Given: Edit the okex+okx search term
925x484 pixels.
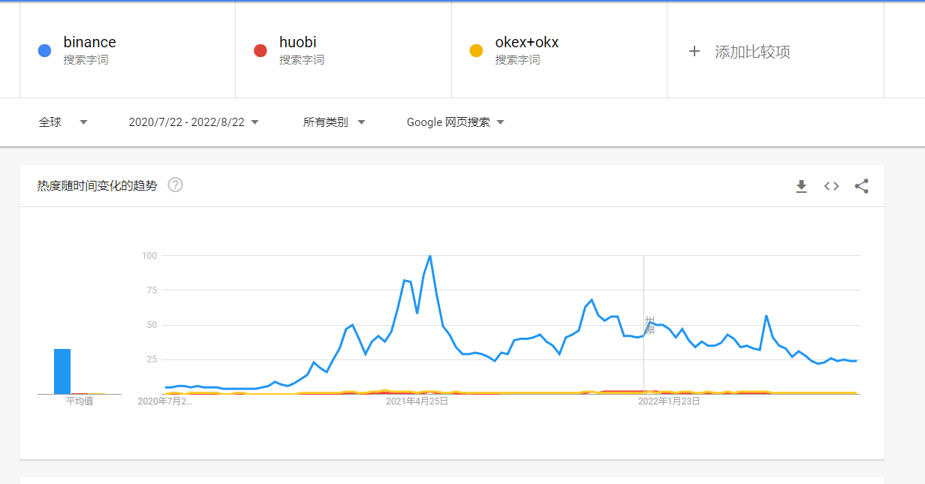Looking at the screenshot, I should point(526,43).
